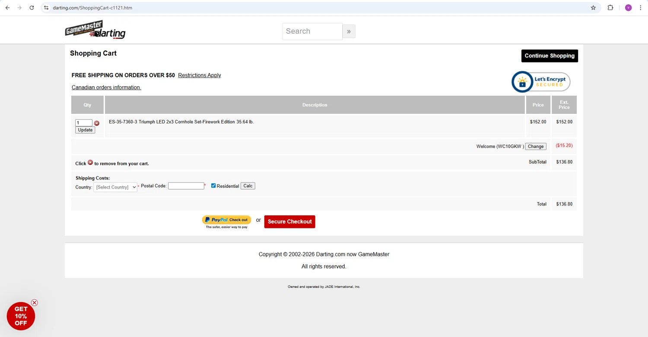Change the Welcome coupon code

coord(536,146)
